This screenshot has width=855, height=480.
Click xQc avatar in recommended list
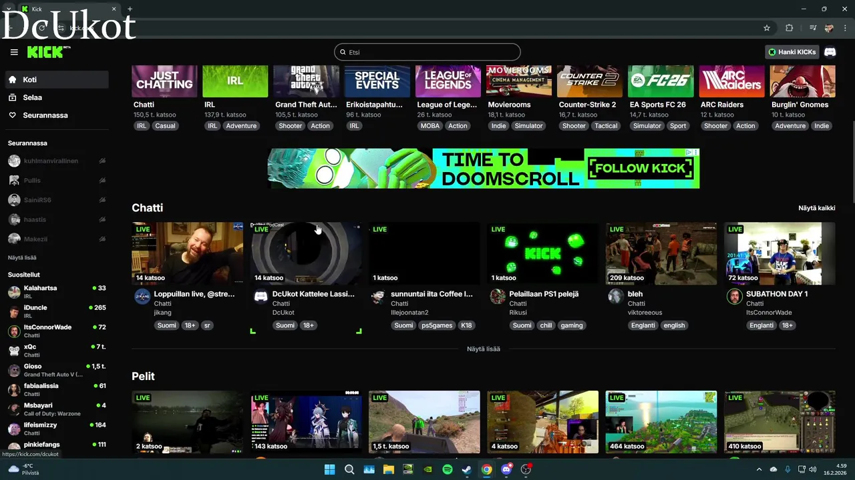coord(14,351)
